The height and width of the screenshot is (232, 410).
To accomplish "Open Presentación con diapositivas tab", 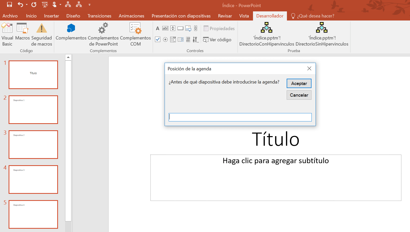I will [x=181, y=16].
